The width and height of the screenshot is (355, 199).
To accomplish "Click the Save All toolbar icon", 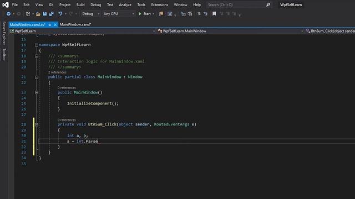I will (52, 14).
